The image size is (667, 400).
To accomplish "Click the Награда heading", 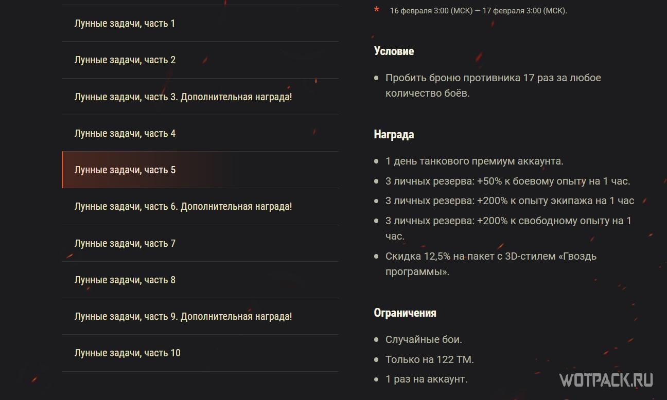I will 394,135.
